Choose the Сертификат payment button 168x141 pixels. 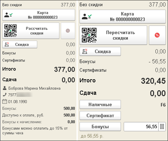pos(100,116)
